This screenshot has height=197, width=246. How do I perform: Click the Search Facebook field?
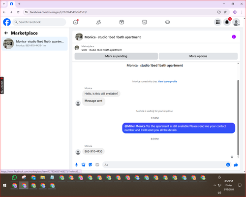(39, 22)
